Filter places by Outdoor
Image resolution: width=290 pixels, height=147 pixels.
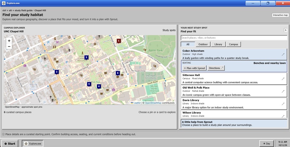203,44
